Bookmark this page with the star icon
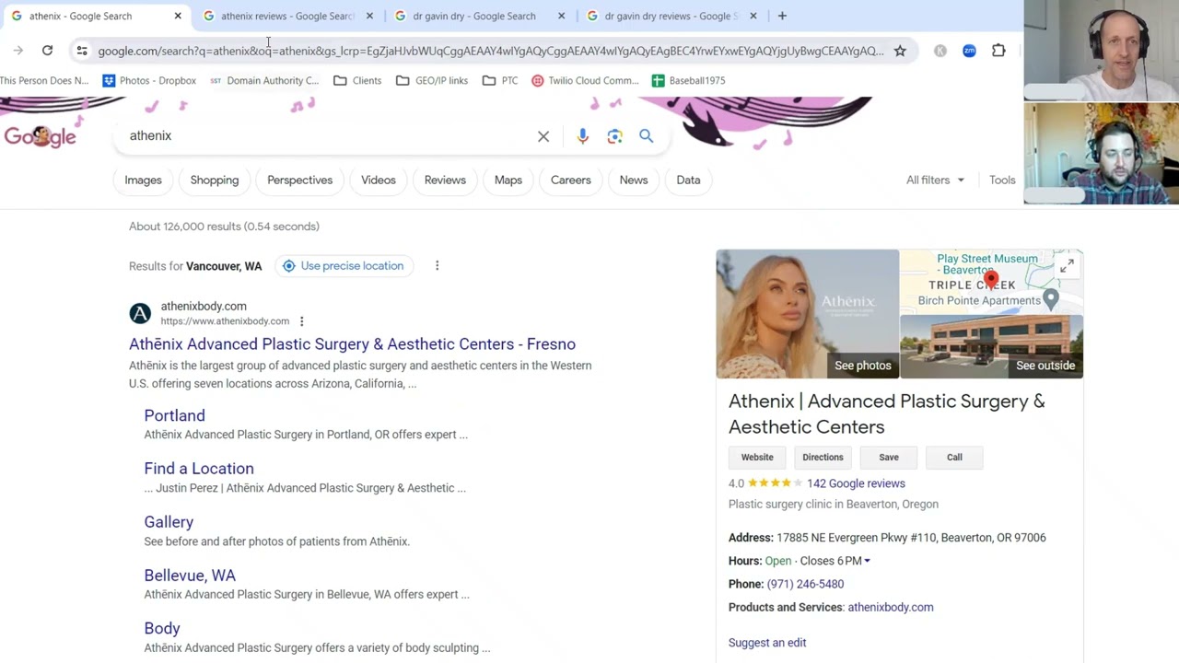1179x663 pixels. pos(900,51)
